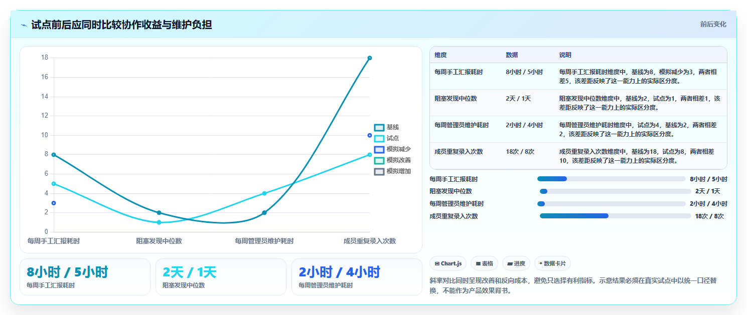Image resolution: width=747 pixels, height=315 pixels.
Task: Click the 每周管理员维护耗时 progress bar
Action: (611, 204)
